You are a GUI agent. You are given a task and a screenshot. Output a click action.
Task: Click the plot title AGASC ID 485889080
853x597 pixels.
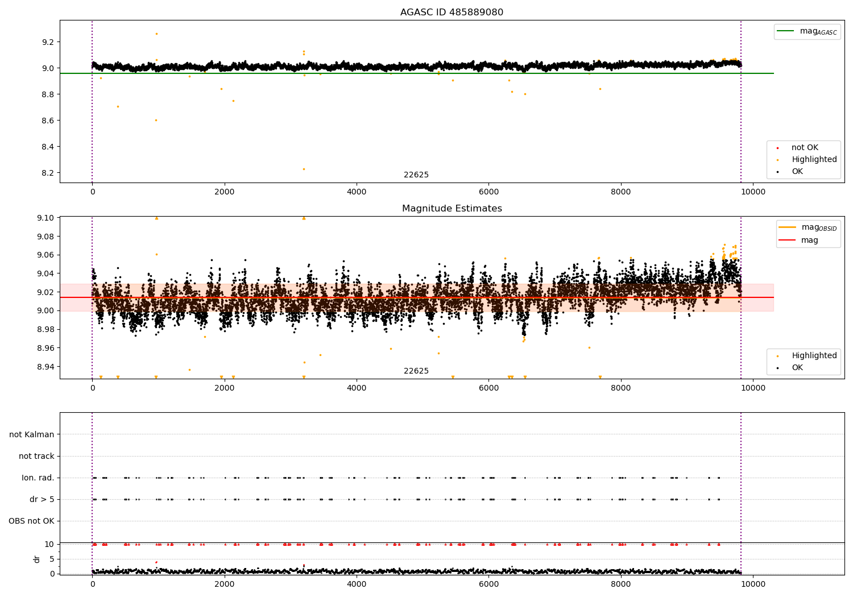click(x=452, y=13)
